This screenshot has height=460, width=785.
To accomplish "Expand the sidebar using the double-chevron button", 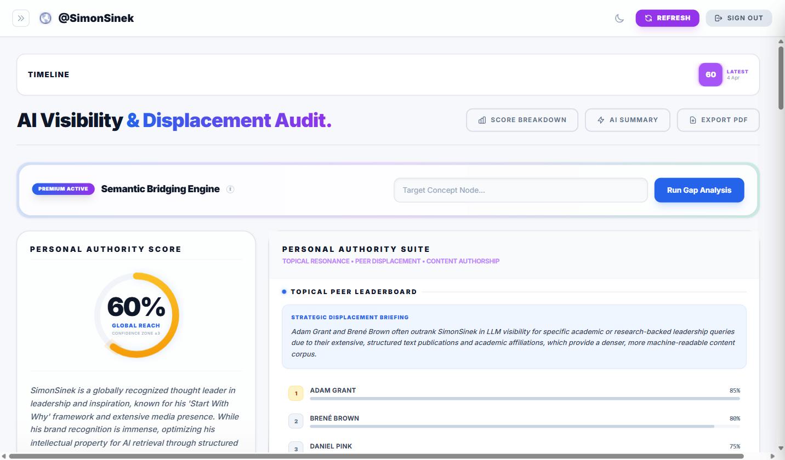I will (21, 18).
